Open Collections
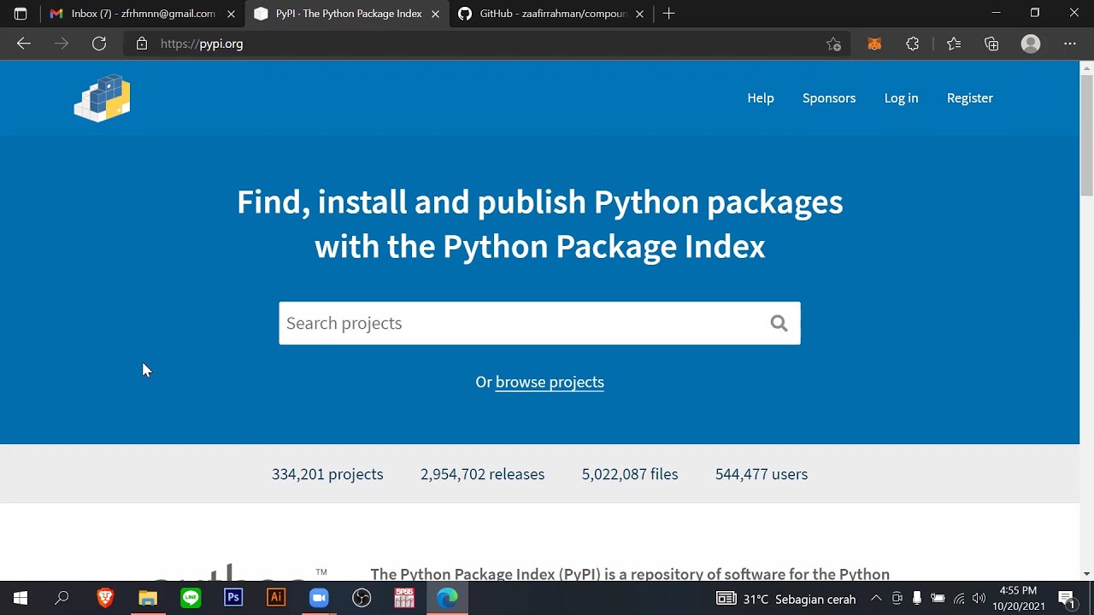The height and width of the screenshot is (615, 1094). pyautogui.click(x=991, y=44)
